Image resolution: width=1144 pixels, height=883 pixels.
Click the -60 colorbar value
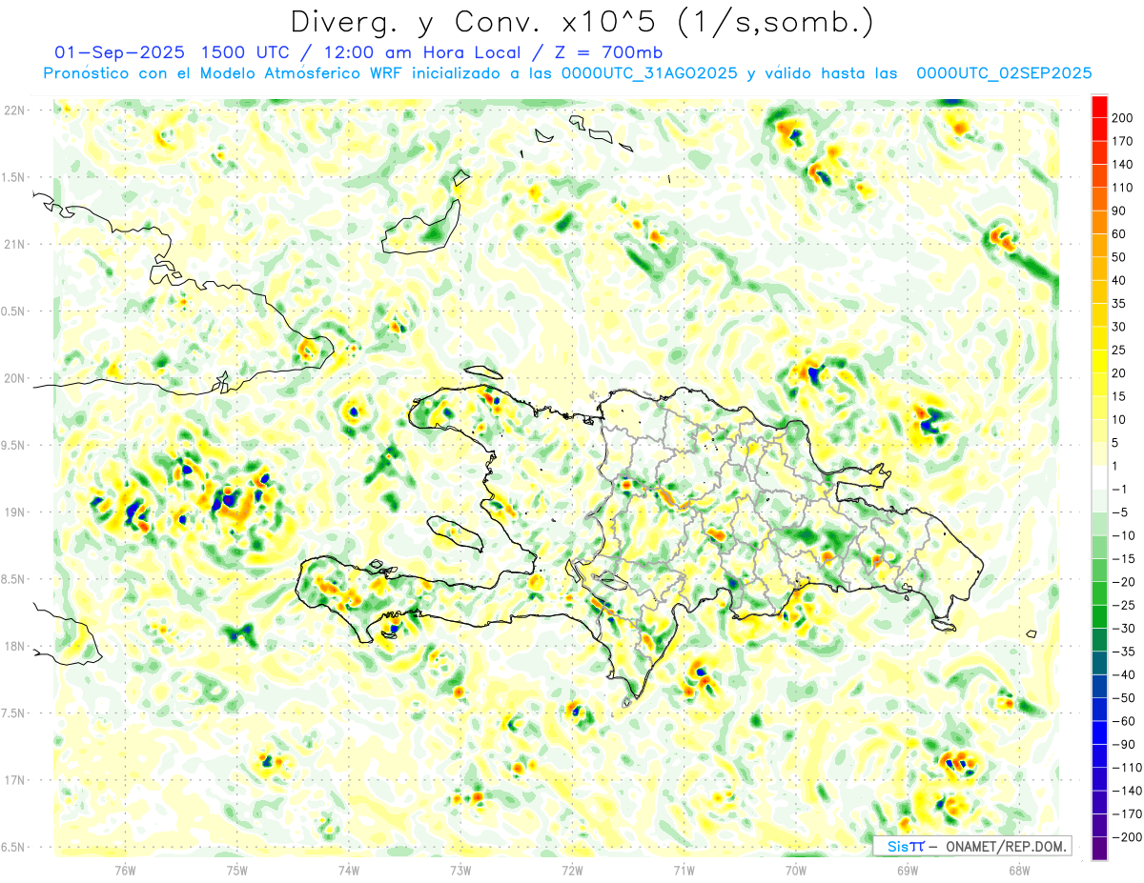(1126, 721)
